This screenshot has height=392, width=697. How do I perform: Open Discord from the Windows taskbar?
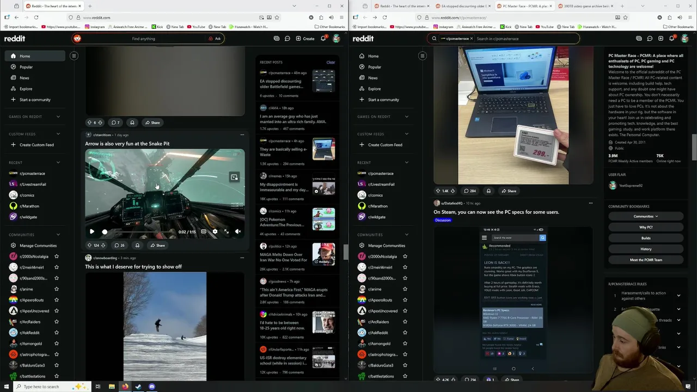tap(152, 387)
